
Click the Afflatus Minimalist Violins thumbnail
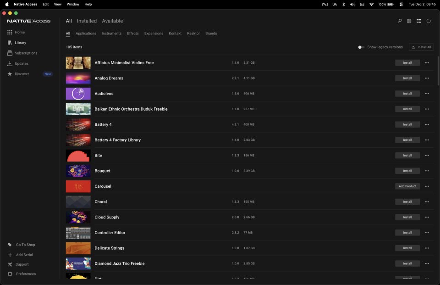click(78, 62)
